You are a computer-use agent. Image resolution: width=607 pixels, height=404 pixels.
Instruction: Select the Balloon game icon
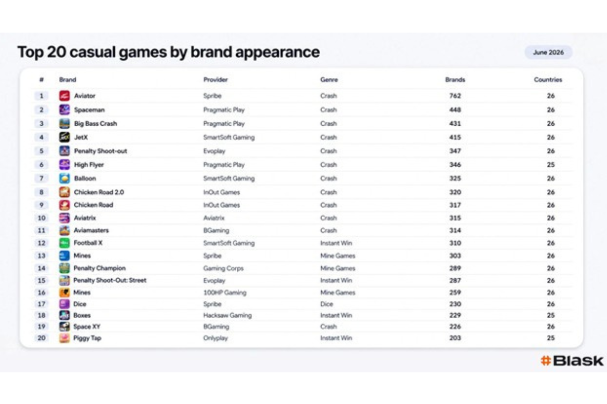pos(64,178)
